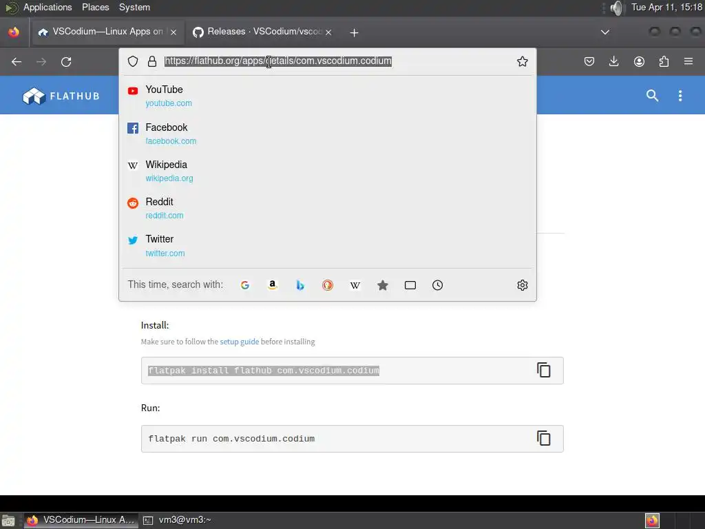Adjust volume via speaker tray icon
The width and height of the screenshot is (705, 529).
click(x=618, y=8)
